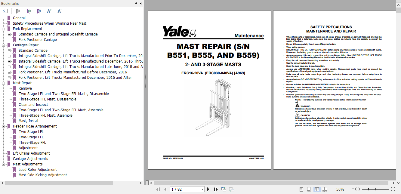Open the bookmarks options menu icon

pyautogui.click(x=5, y=11)
